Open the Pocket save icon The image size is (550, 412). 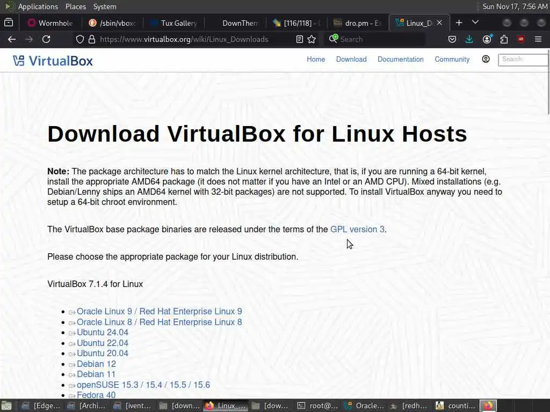click(x=452, y=39)
